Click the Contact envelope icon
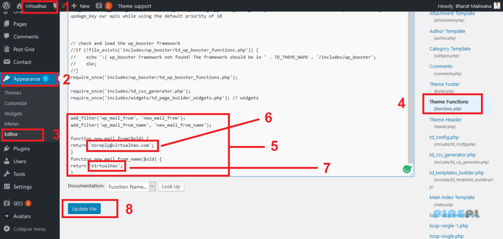The height and width of the screenshot is (239, 503). [7, 62]
